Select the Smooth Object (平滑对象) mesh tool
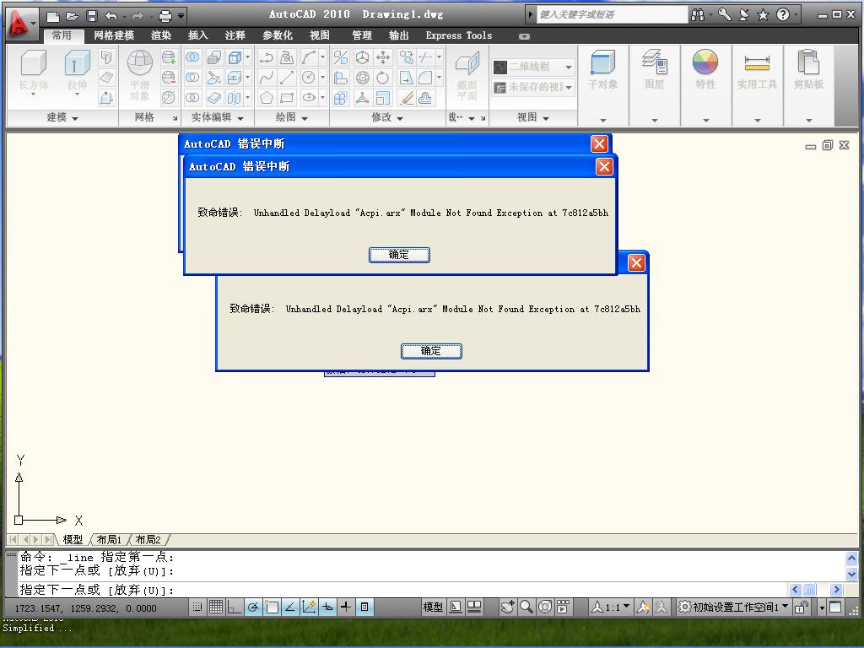 coord(140,74)
